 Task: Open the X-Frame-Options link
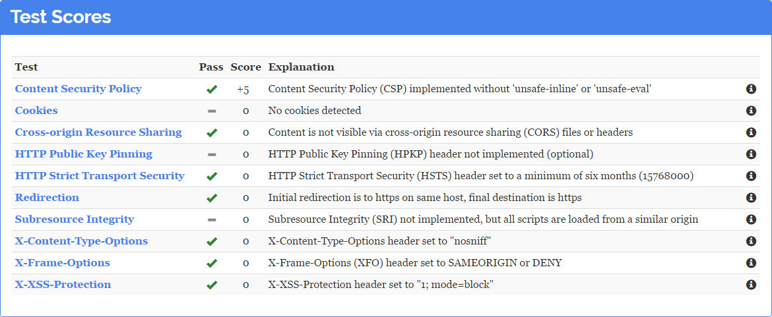(x=63, y=263)
